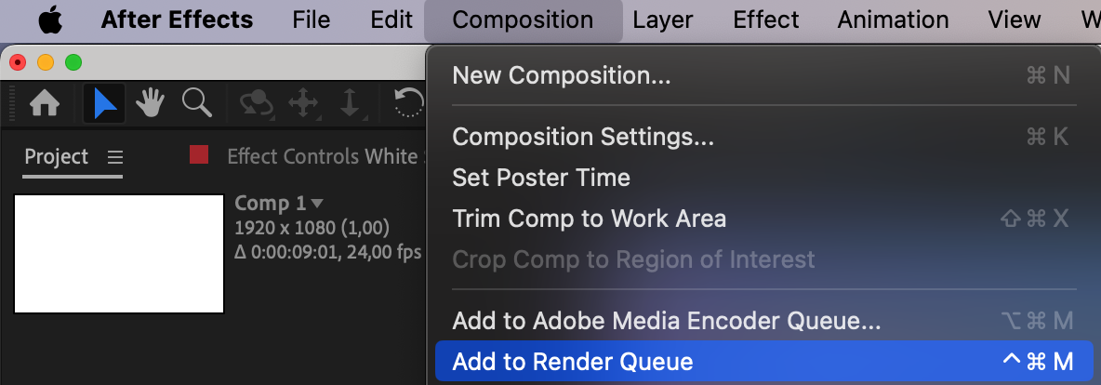
Task: Choose Add to Render Queue
Action: tap(573, 362)
